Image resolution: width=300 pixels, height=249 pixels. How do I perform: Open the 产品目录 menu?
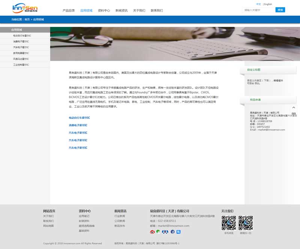(69, 10)
